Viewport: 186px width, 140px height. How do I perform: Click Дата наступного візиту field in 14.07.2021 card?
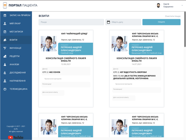tap(124, 98)
